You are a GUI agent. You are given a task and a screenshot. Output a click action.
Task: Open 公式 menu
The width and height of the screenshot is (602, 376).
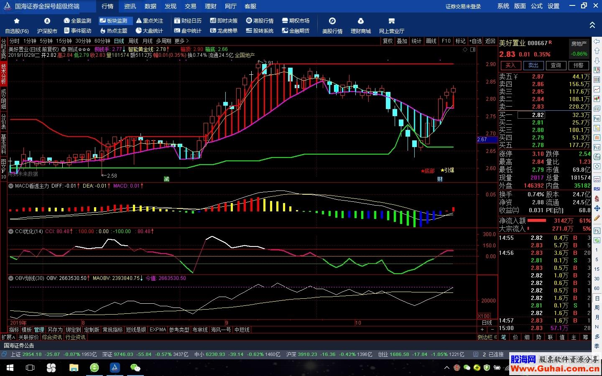[537, 6]
